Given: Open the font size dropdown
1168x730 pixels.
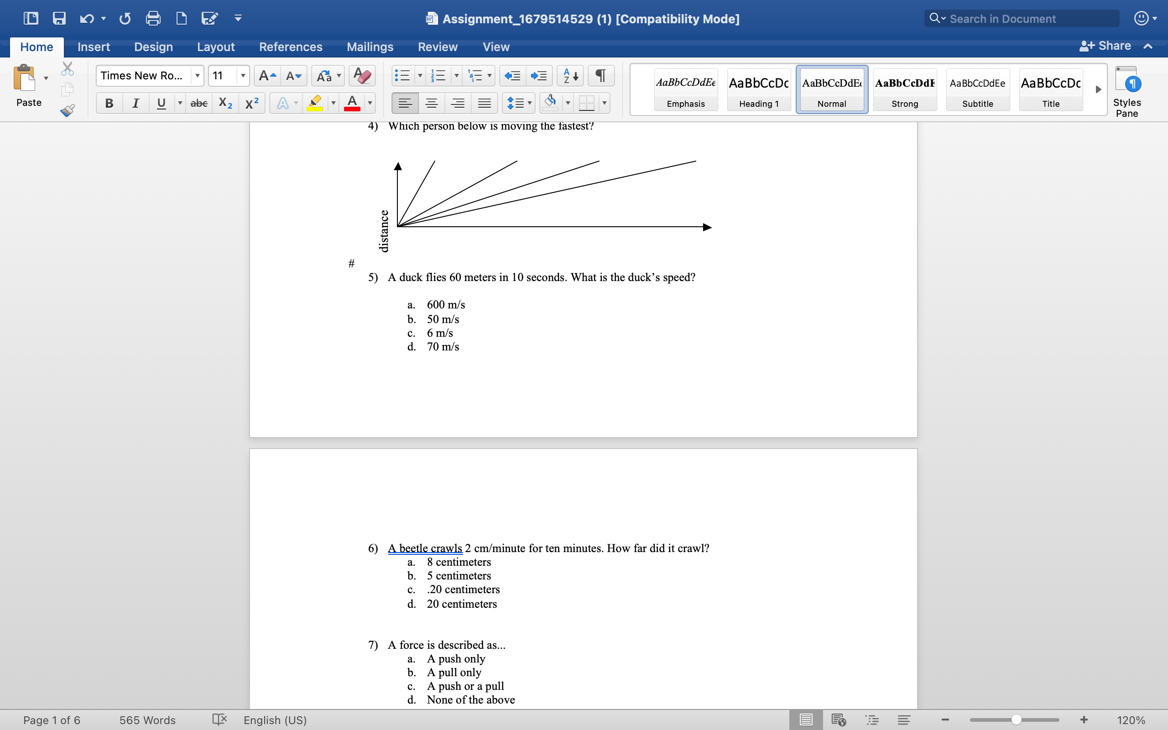Looking at the screenshot, I should coord(243,75).
